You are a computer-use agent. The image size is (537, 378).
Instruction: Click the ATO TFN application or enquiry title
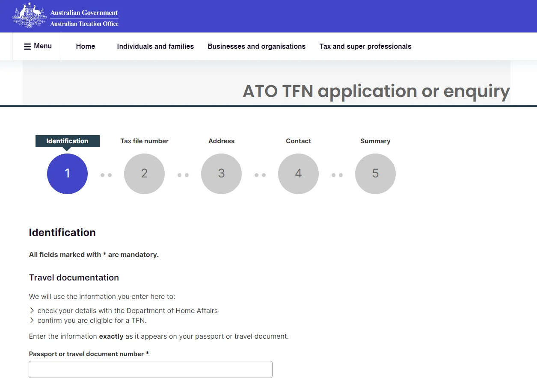pyautogui.click(x=376, y=91)
